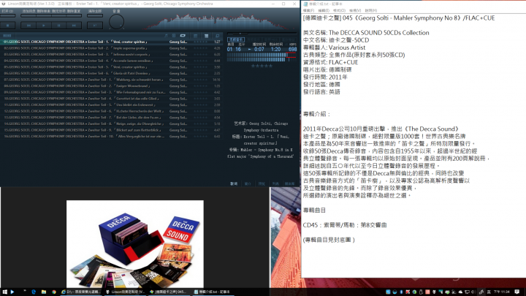Select track 02 'Imple superna gratia'

click(x=111, y=48)
